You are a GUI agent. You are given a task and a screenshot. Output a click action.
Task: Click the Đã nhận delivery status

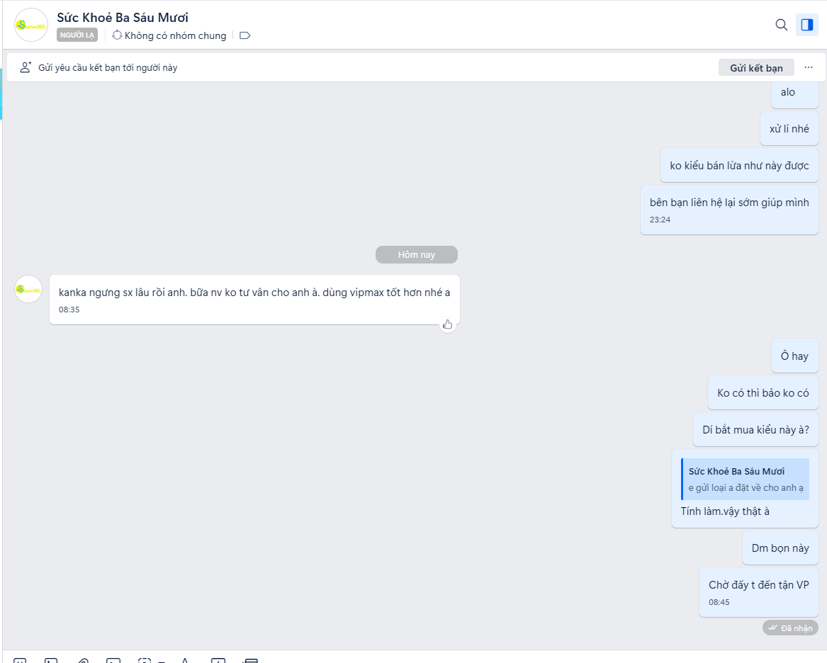(790, 628)
